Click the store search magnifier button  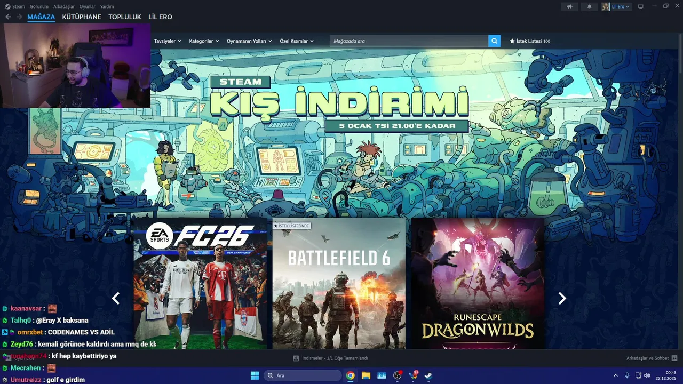tap(495, 41)
